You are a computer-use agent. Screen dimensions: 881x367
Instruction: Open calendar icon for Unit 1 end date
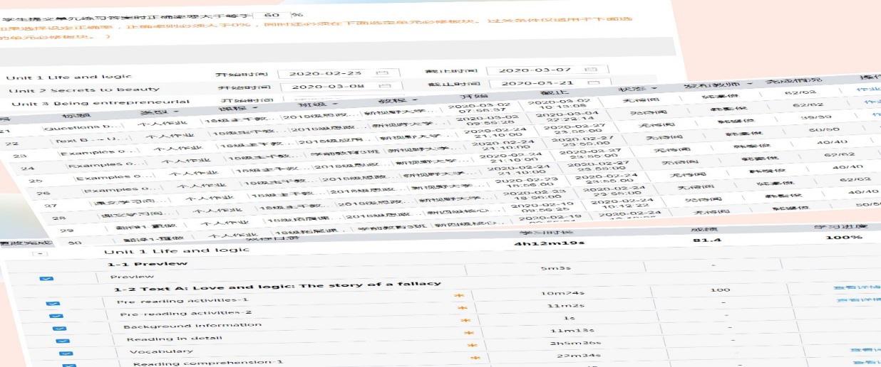[589, 70]
